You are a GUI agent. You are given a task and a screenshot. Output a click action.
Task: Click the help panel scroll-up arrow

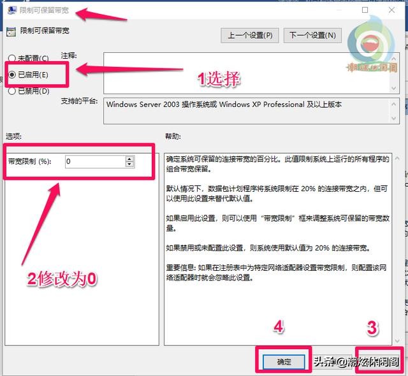click(x=397, y=158)
